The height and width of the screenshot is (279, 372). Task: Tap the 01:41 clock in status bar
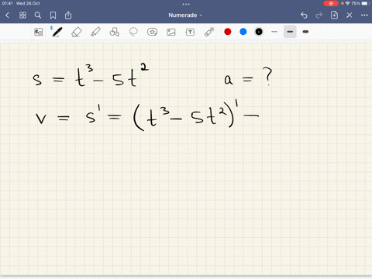click(7, 3)
